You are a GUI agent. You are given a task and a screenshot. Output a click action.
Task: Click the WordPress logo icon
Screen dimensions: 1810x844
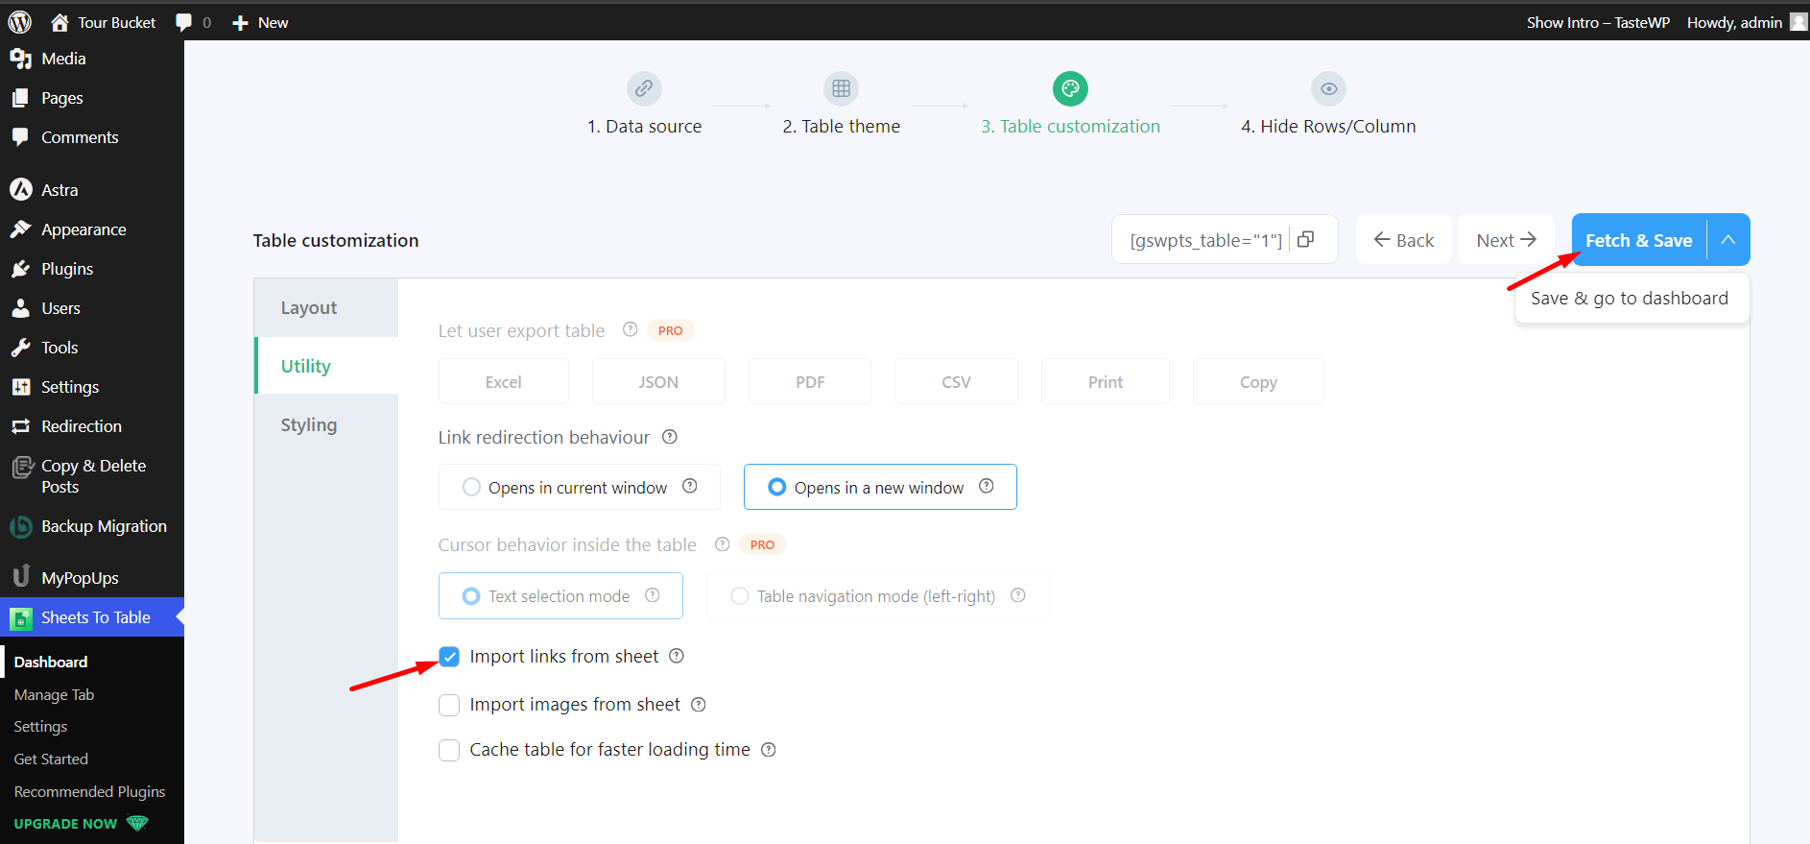(20, 22)
